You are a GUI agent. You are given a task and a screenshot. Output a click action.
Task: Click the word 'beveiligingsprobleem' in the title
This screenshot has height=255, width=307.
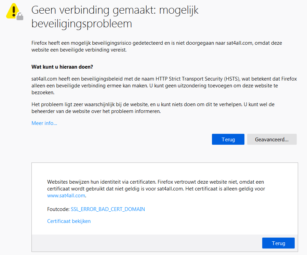click(x=81, y=24)
